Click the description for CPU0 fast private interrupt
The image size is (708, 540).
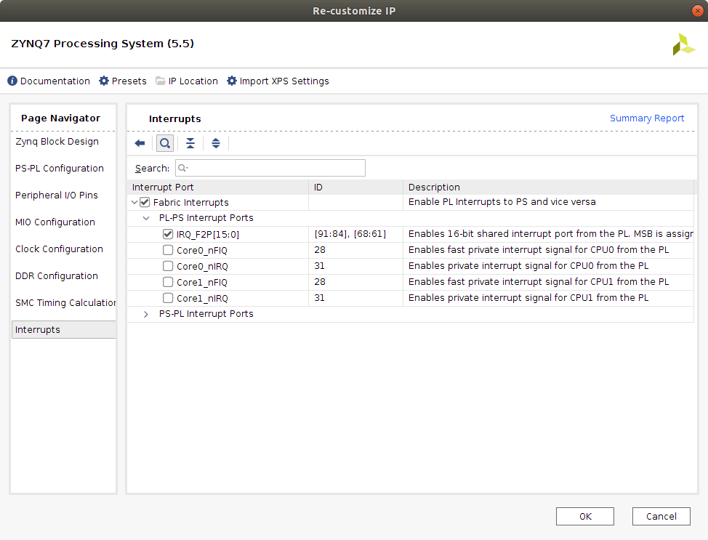538,250
